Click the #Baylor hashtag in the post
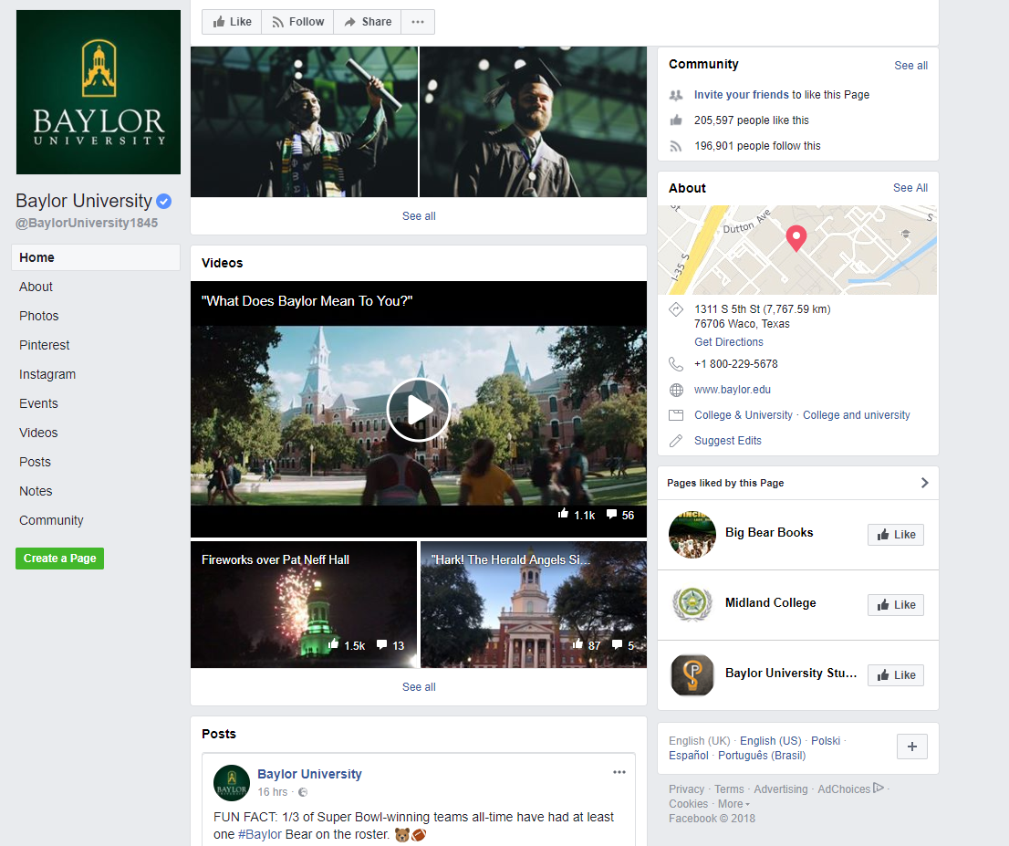This screenshot has width=1009, height=846. (x=260, y=834)
